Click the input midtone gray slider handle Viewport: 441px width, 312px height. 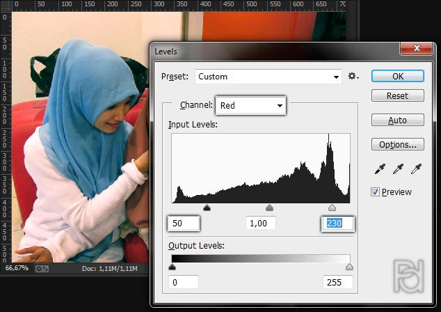pos(269,208)
